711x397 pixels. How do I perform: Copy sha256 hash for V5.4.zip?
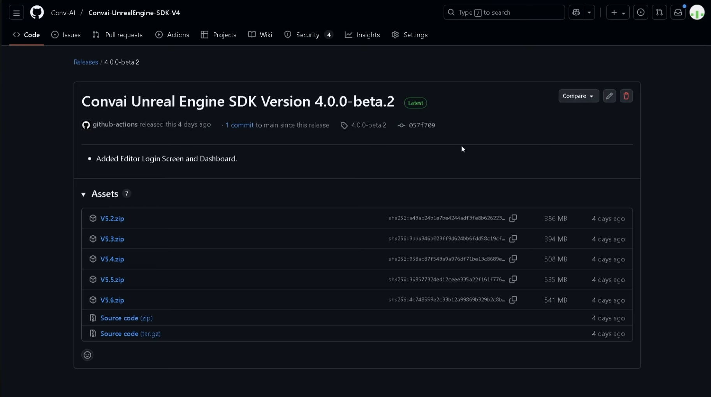[513, 259]
